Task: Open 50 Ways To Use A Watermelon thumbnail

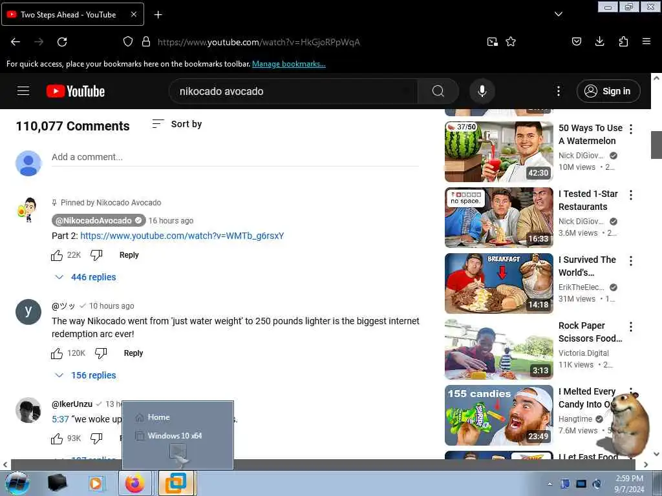Action: 498,152
